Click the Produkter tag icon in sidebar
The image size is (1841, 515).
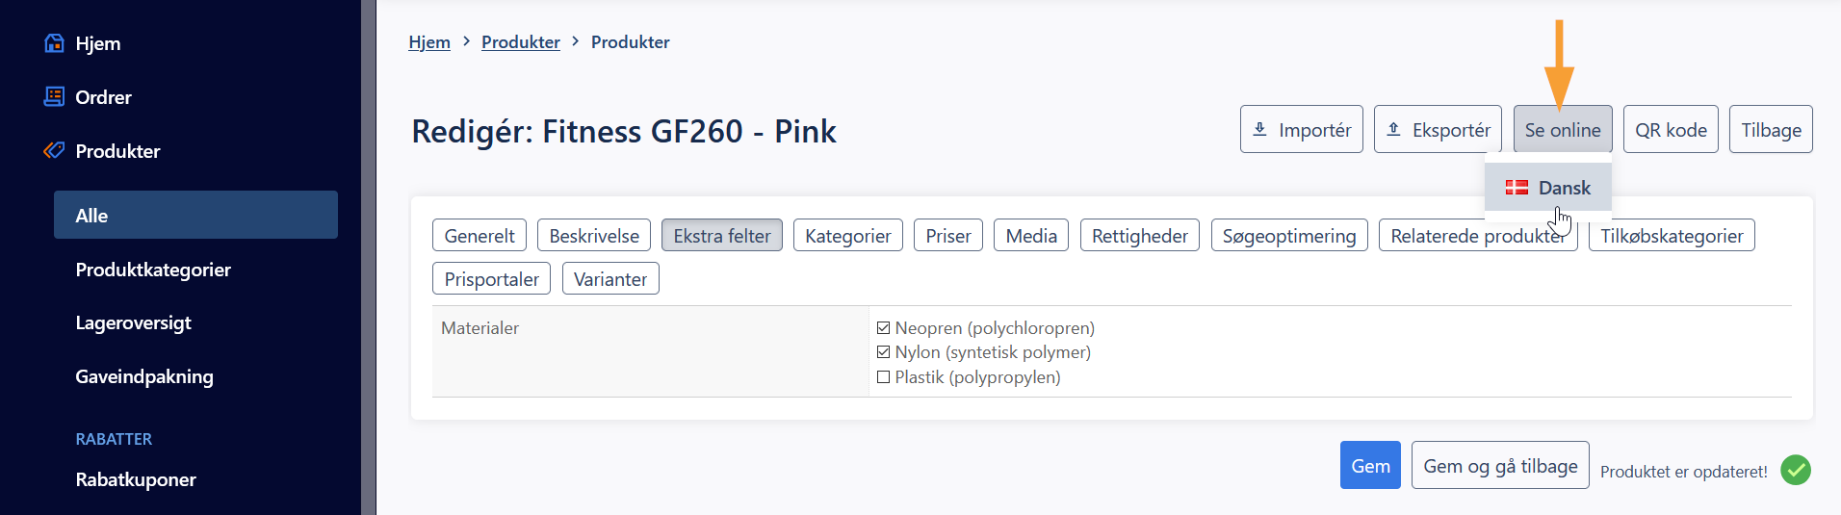54,150
